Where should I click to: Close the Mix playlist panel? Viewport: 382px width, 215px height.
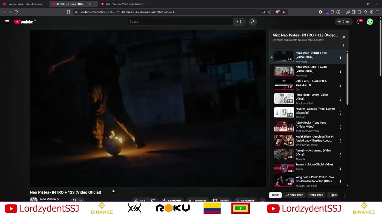click(344, 37)
